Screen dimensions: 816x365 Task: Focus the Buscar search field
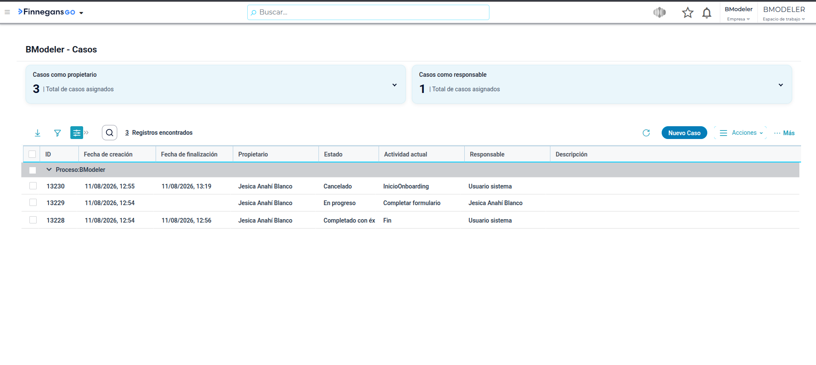point(368,12)
